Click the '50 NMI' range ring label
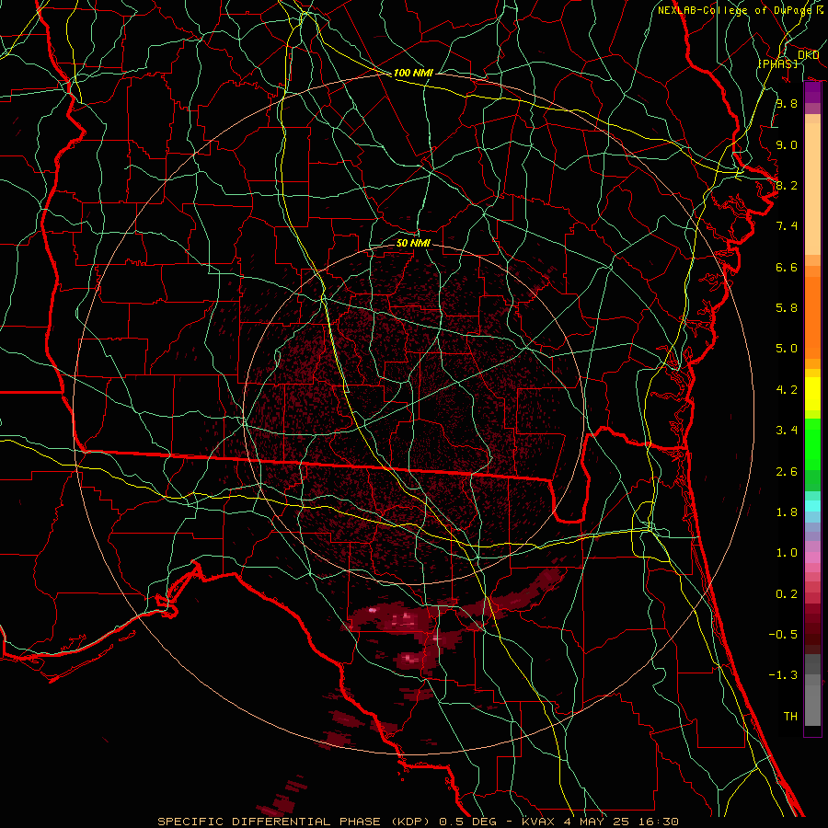Image resolution: width=828 pixels, height=828 pixels. click(x=413, y=243)
